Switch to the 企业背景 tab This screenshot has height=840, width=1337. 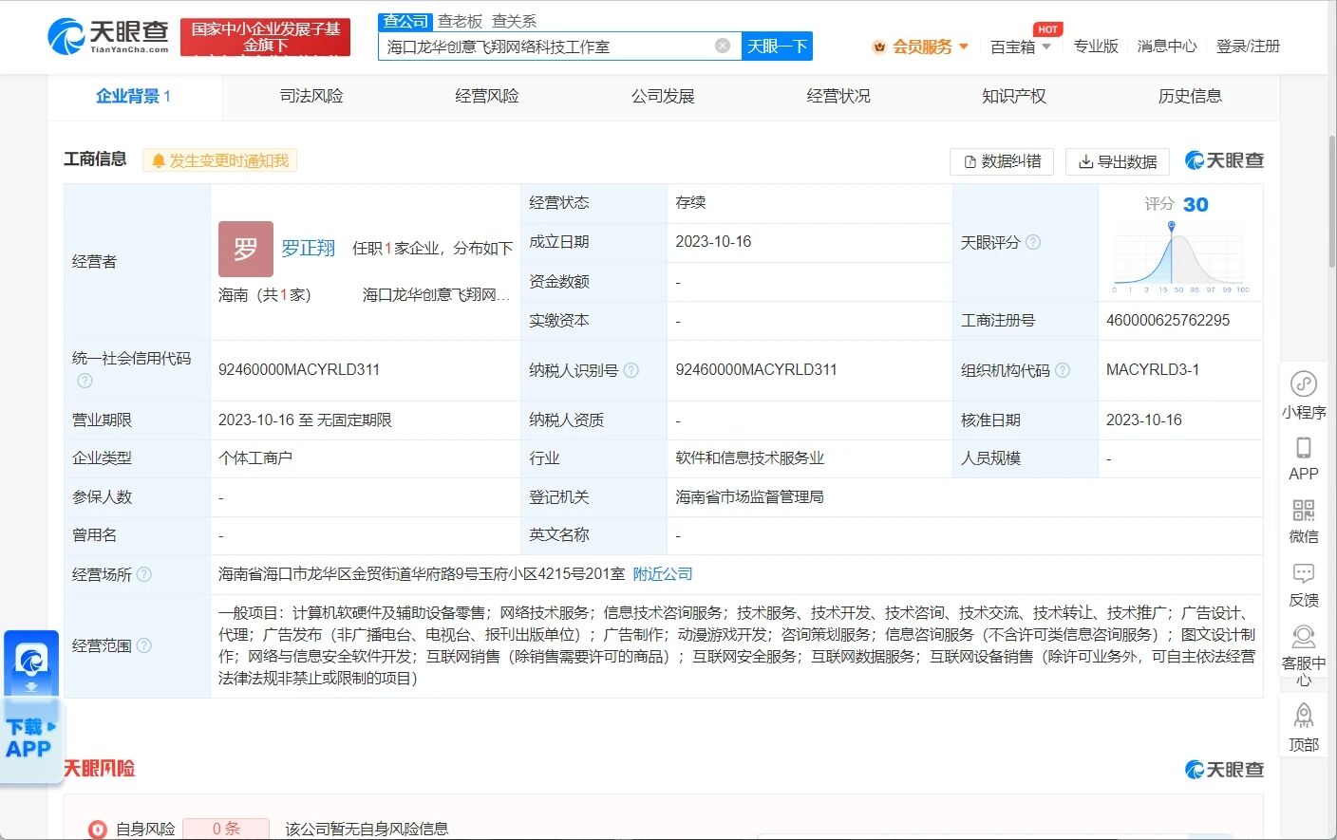click(x=134, y=96)
